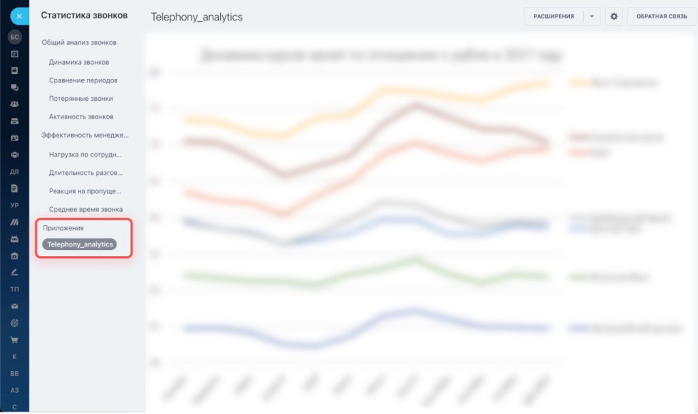
Task: Open Динамика звонков report
Action: coord(79,62)
